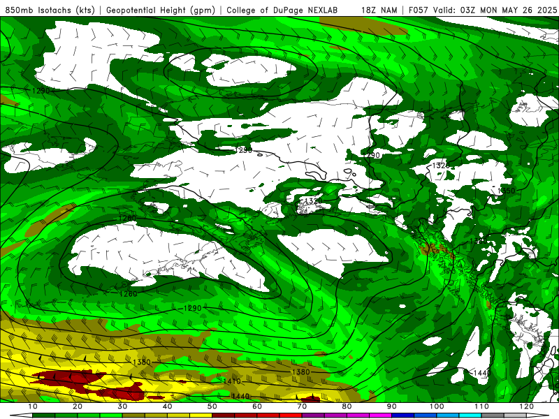Click the "18Z NAM" model run text
559x419 pixels.
pos(379,10)
